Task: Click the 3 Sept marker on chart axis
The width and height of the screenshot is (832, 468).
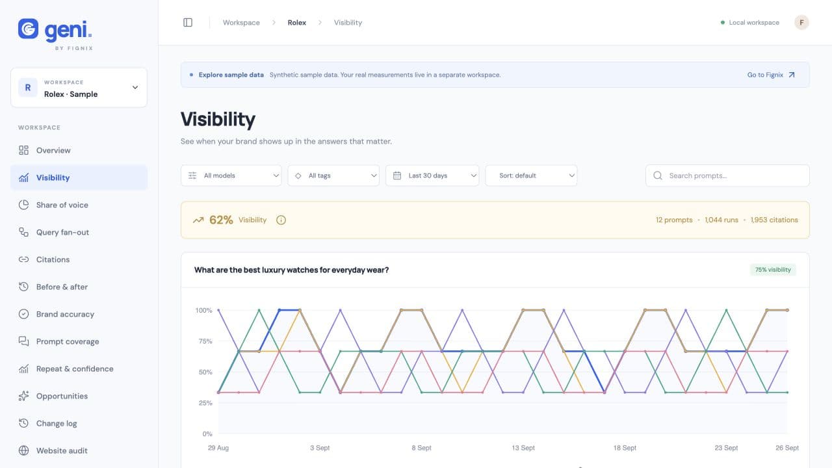Action: [x=320, y=448]
